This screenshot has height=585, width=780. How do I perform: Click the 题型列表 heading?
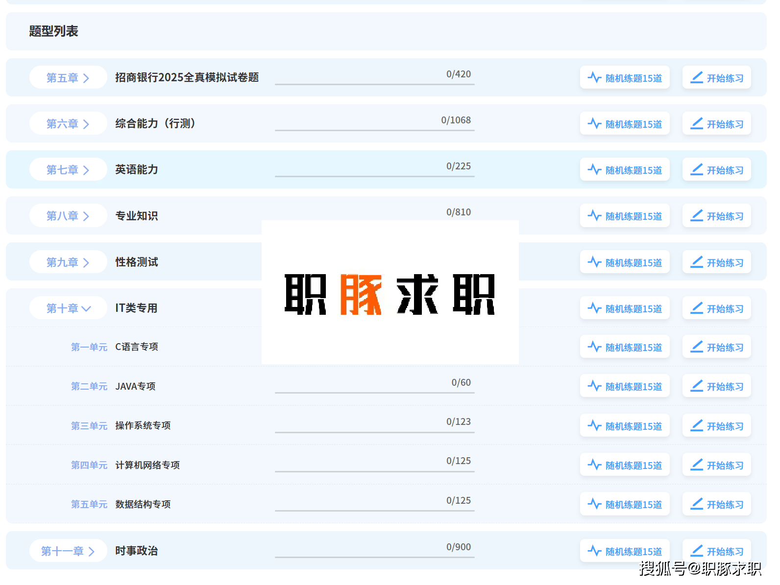53,31
